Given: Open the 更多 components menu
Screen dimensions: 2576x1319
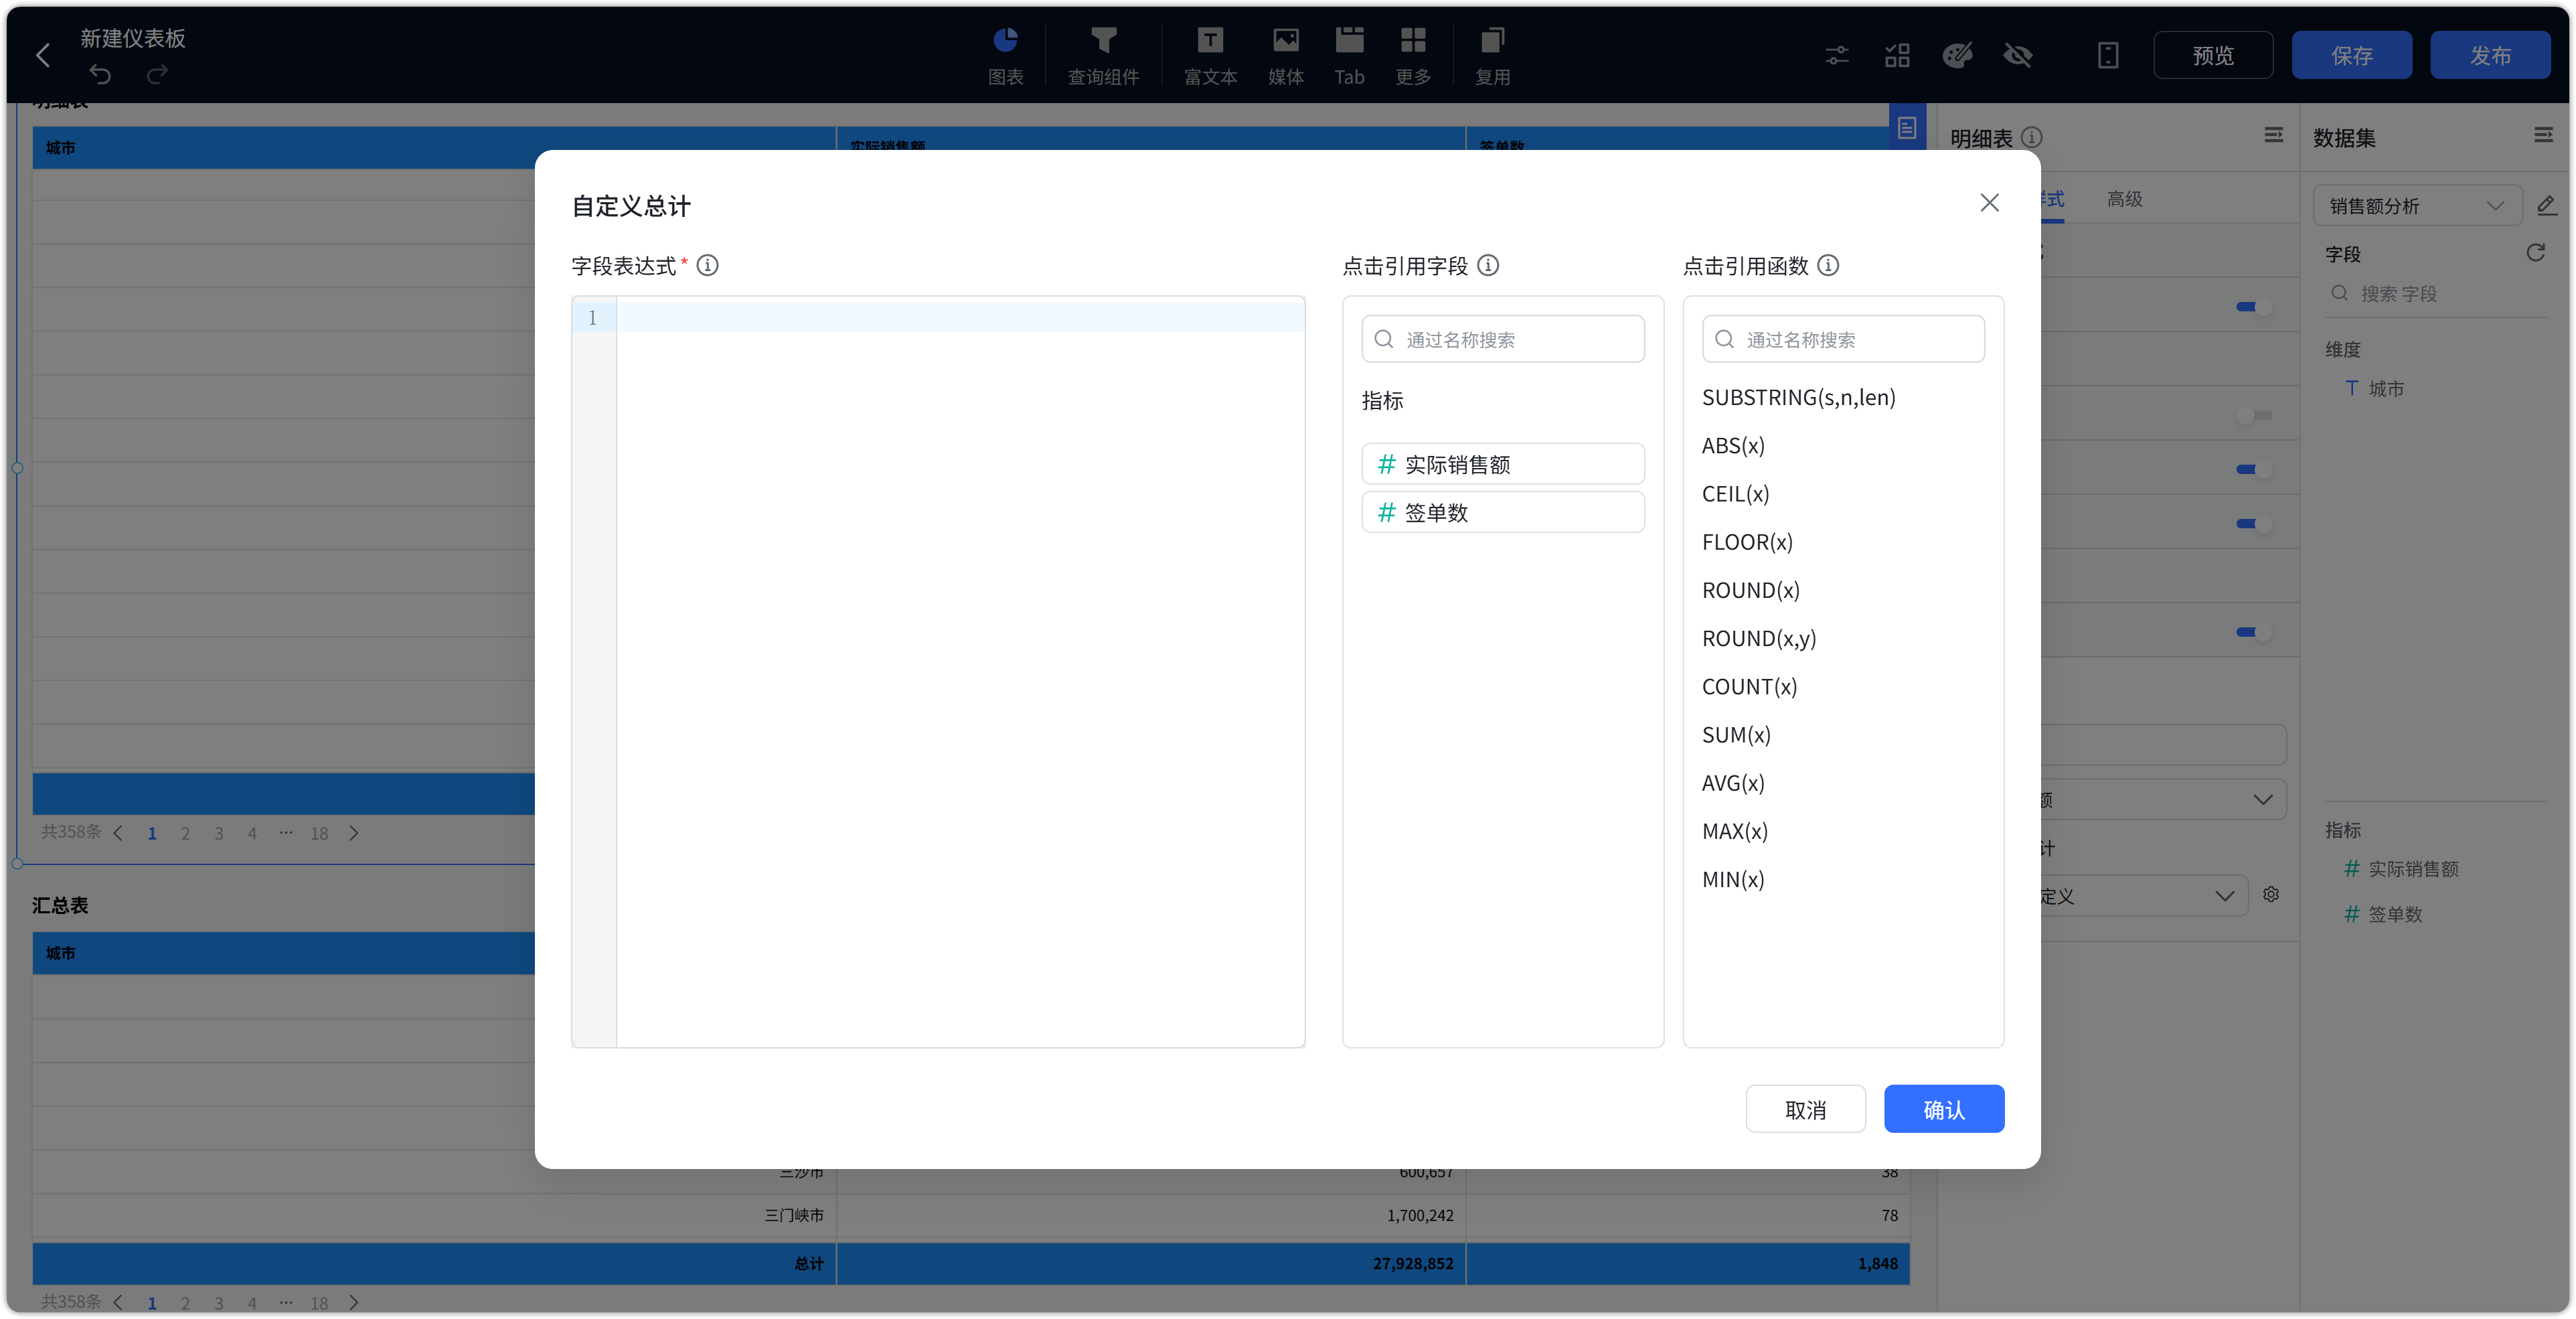Looking at the screenshot, I should coord(1412,56).
